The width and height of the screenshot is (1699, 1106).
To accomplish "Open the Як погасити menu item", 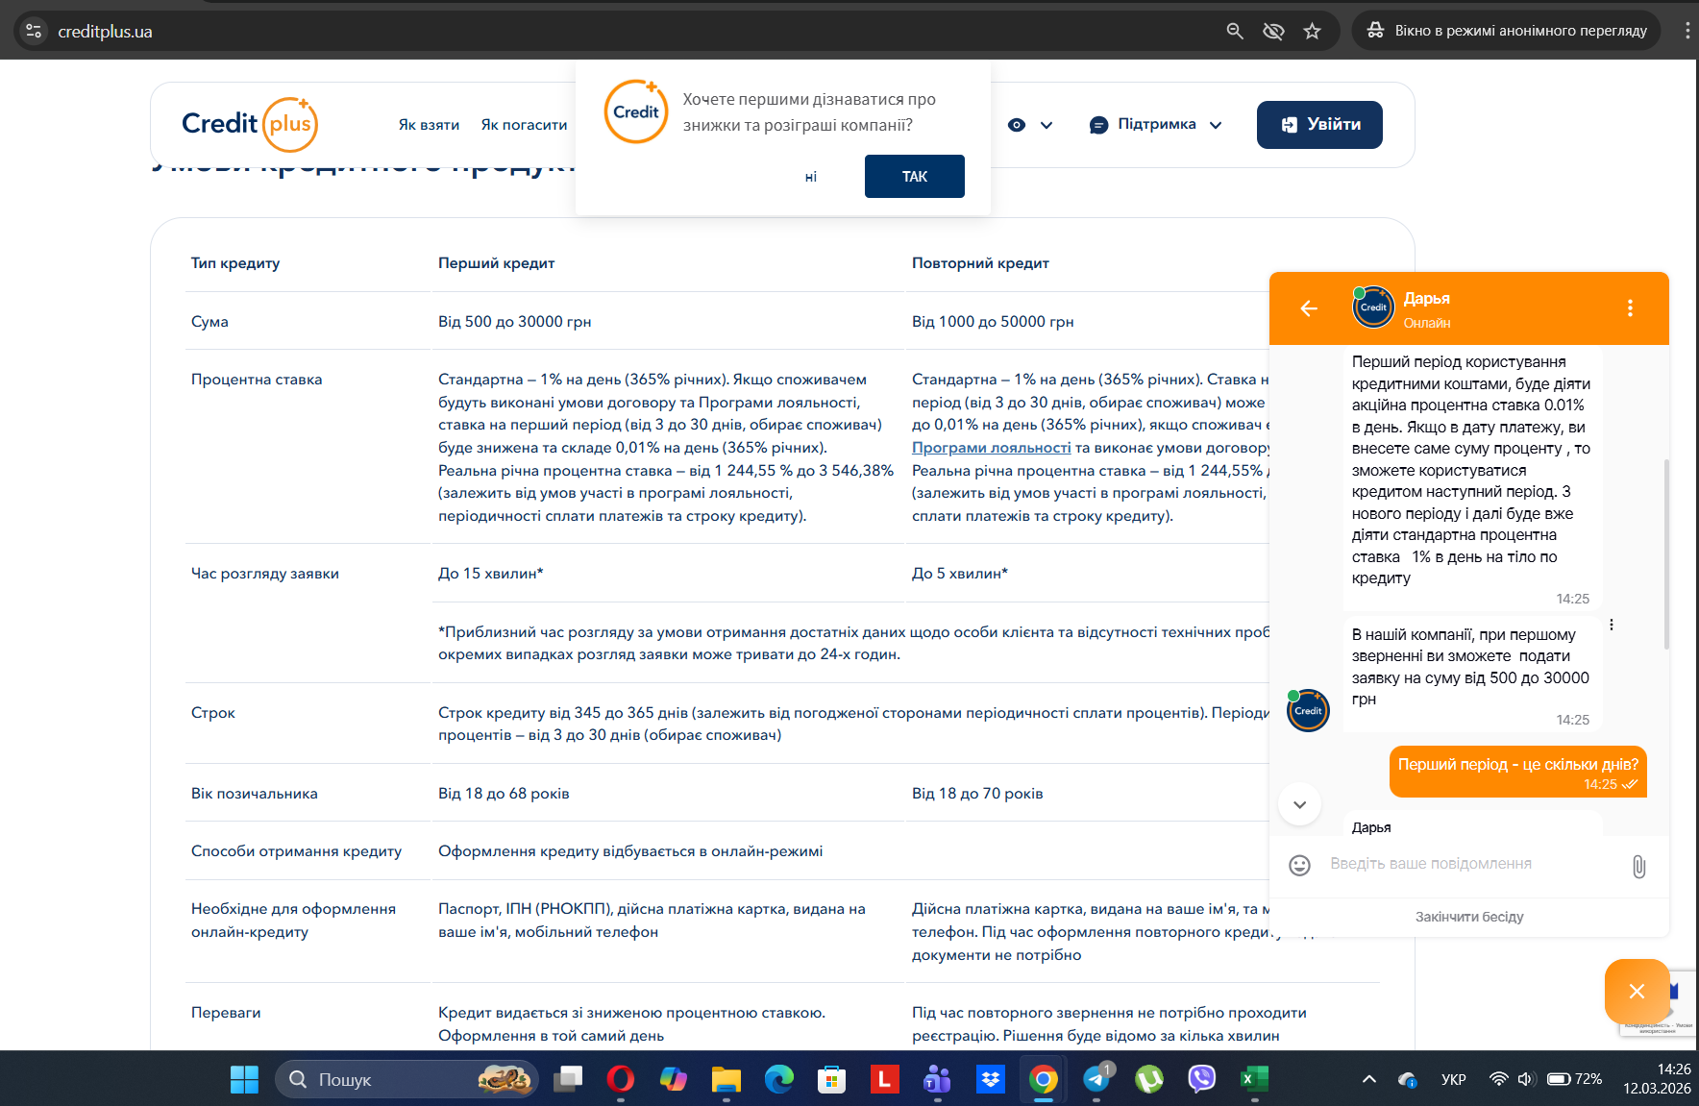I will 524,125.
